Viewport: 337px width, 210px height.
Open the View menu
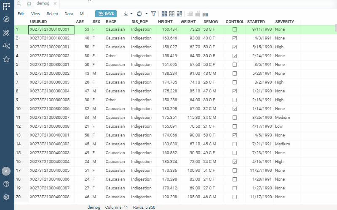pyautogui.click(x=36, y=14)
